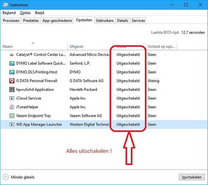
Task: Click the Taakbeheer title bar icon
Action: (5, 5)
